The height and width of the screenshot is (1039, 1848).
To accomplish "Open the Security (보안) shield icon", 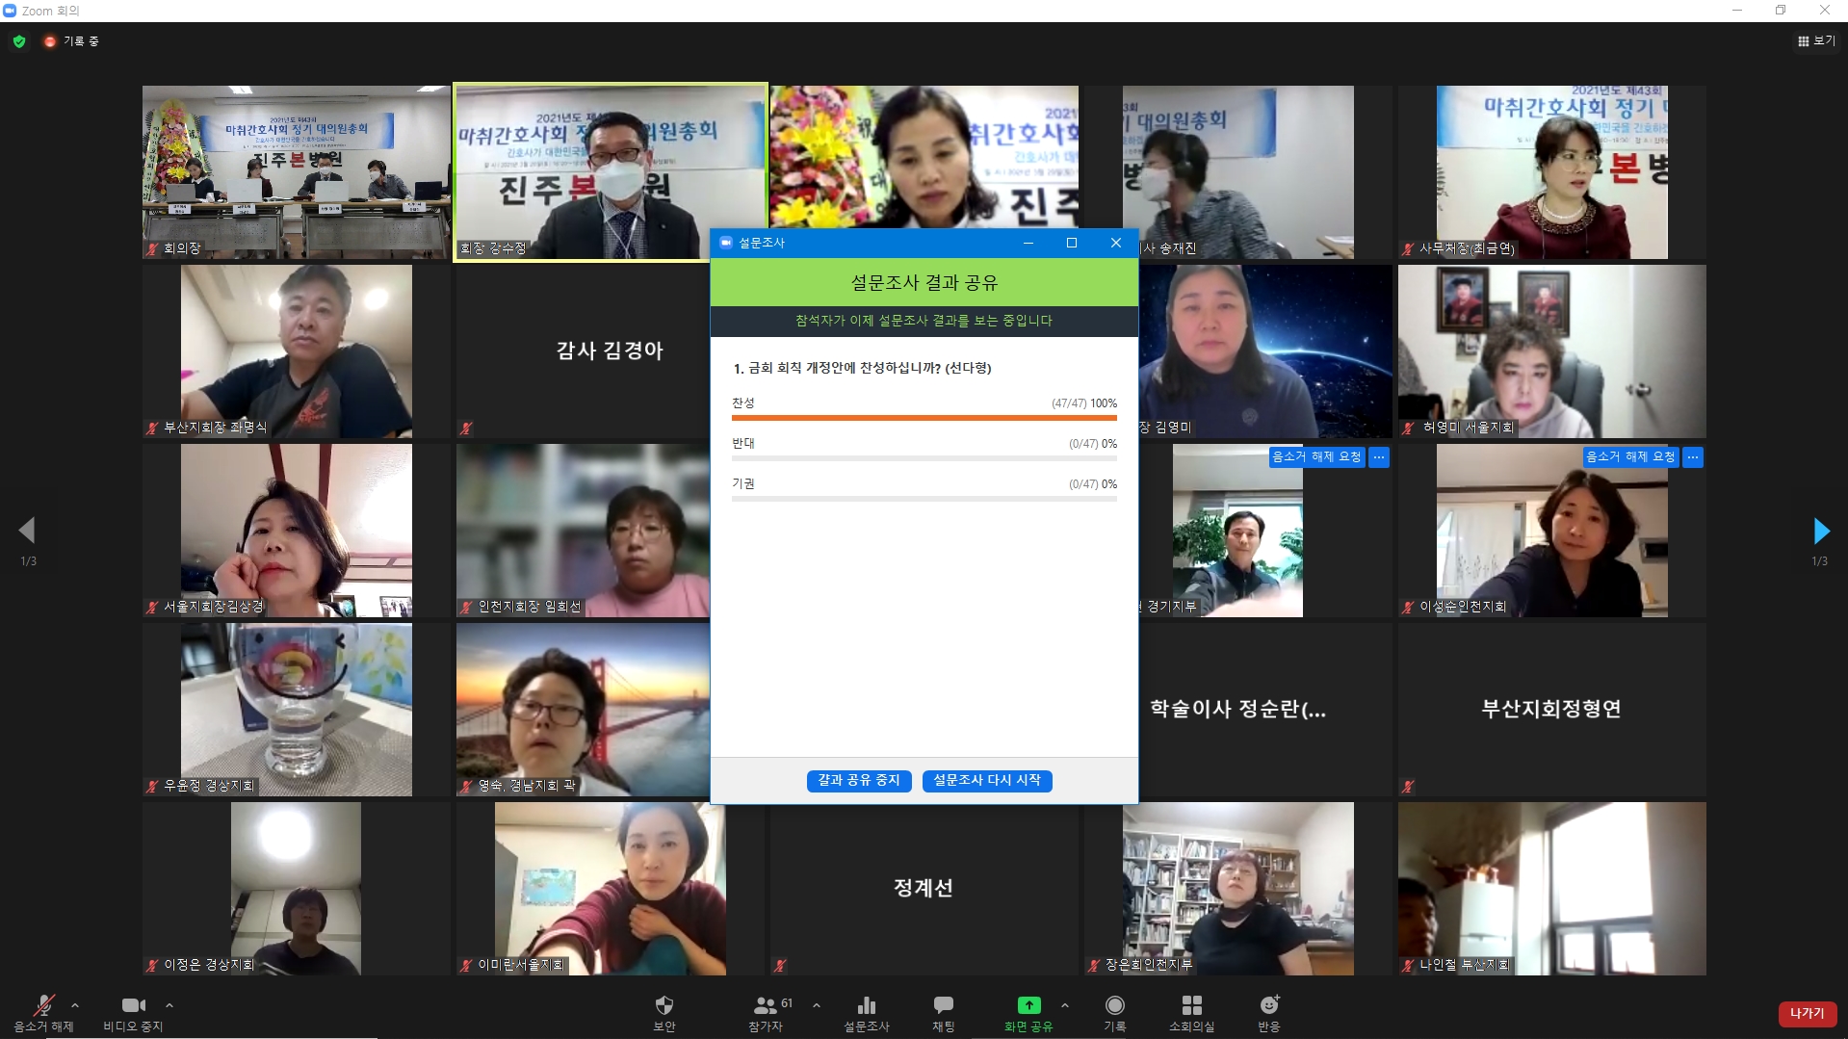I will click(664, 1006).
